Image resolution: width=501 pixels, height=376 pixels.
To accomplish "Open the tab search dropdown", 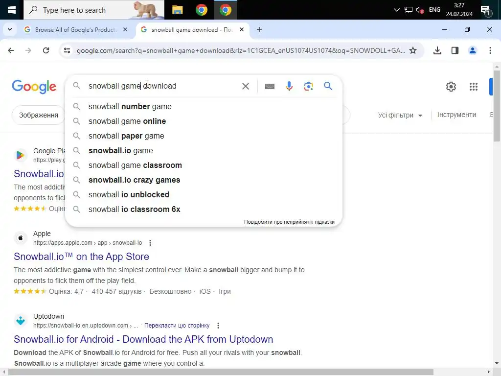I will pos(10,29).
